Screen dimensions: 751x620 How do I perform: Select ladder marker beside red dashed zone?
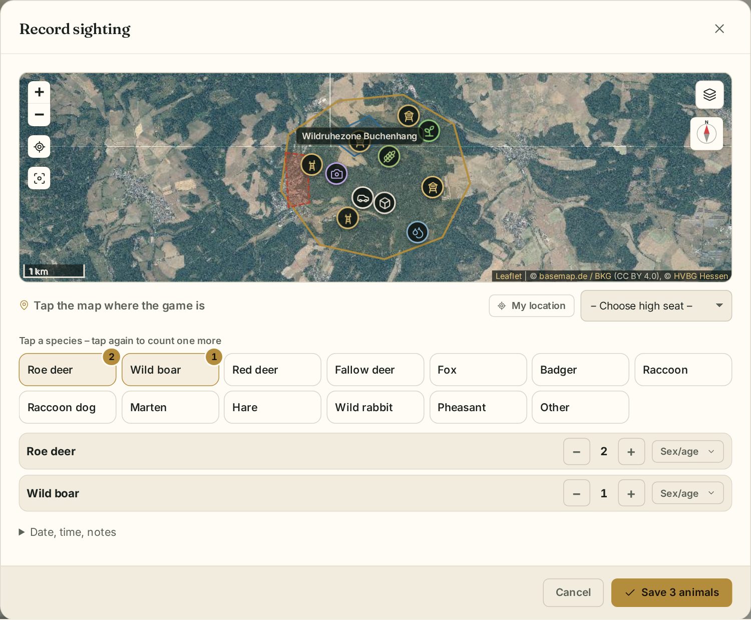(x=311, y=165)
